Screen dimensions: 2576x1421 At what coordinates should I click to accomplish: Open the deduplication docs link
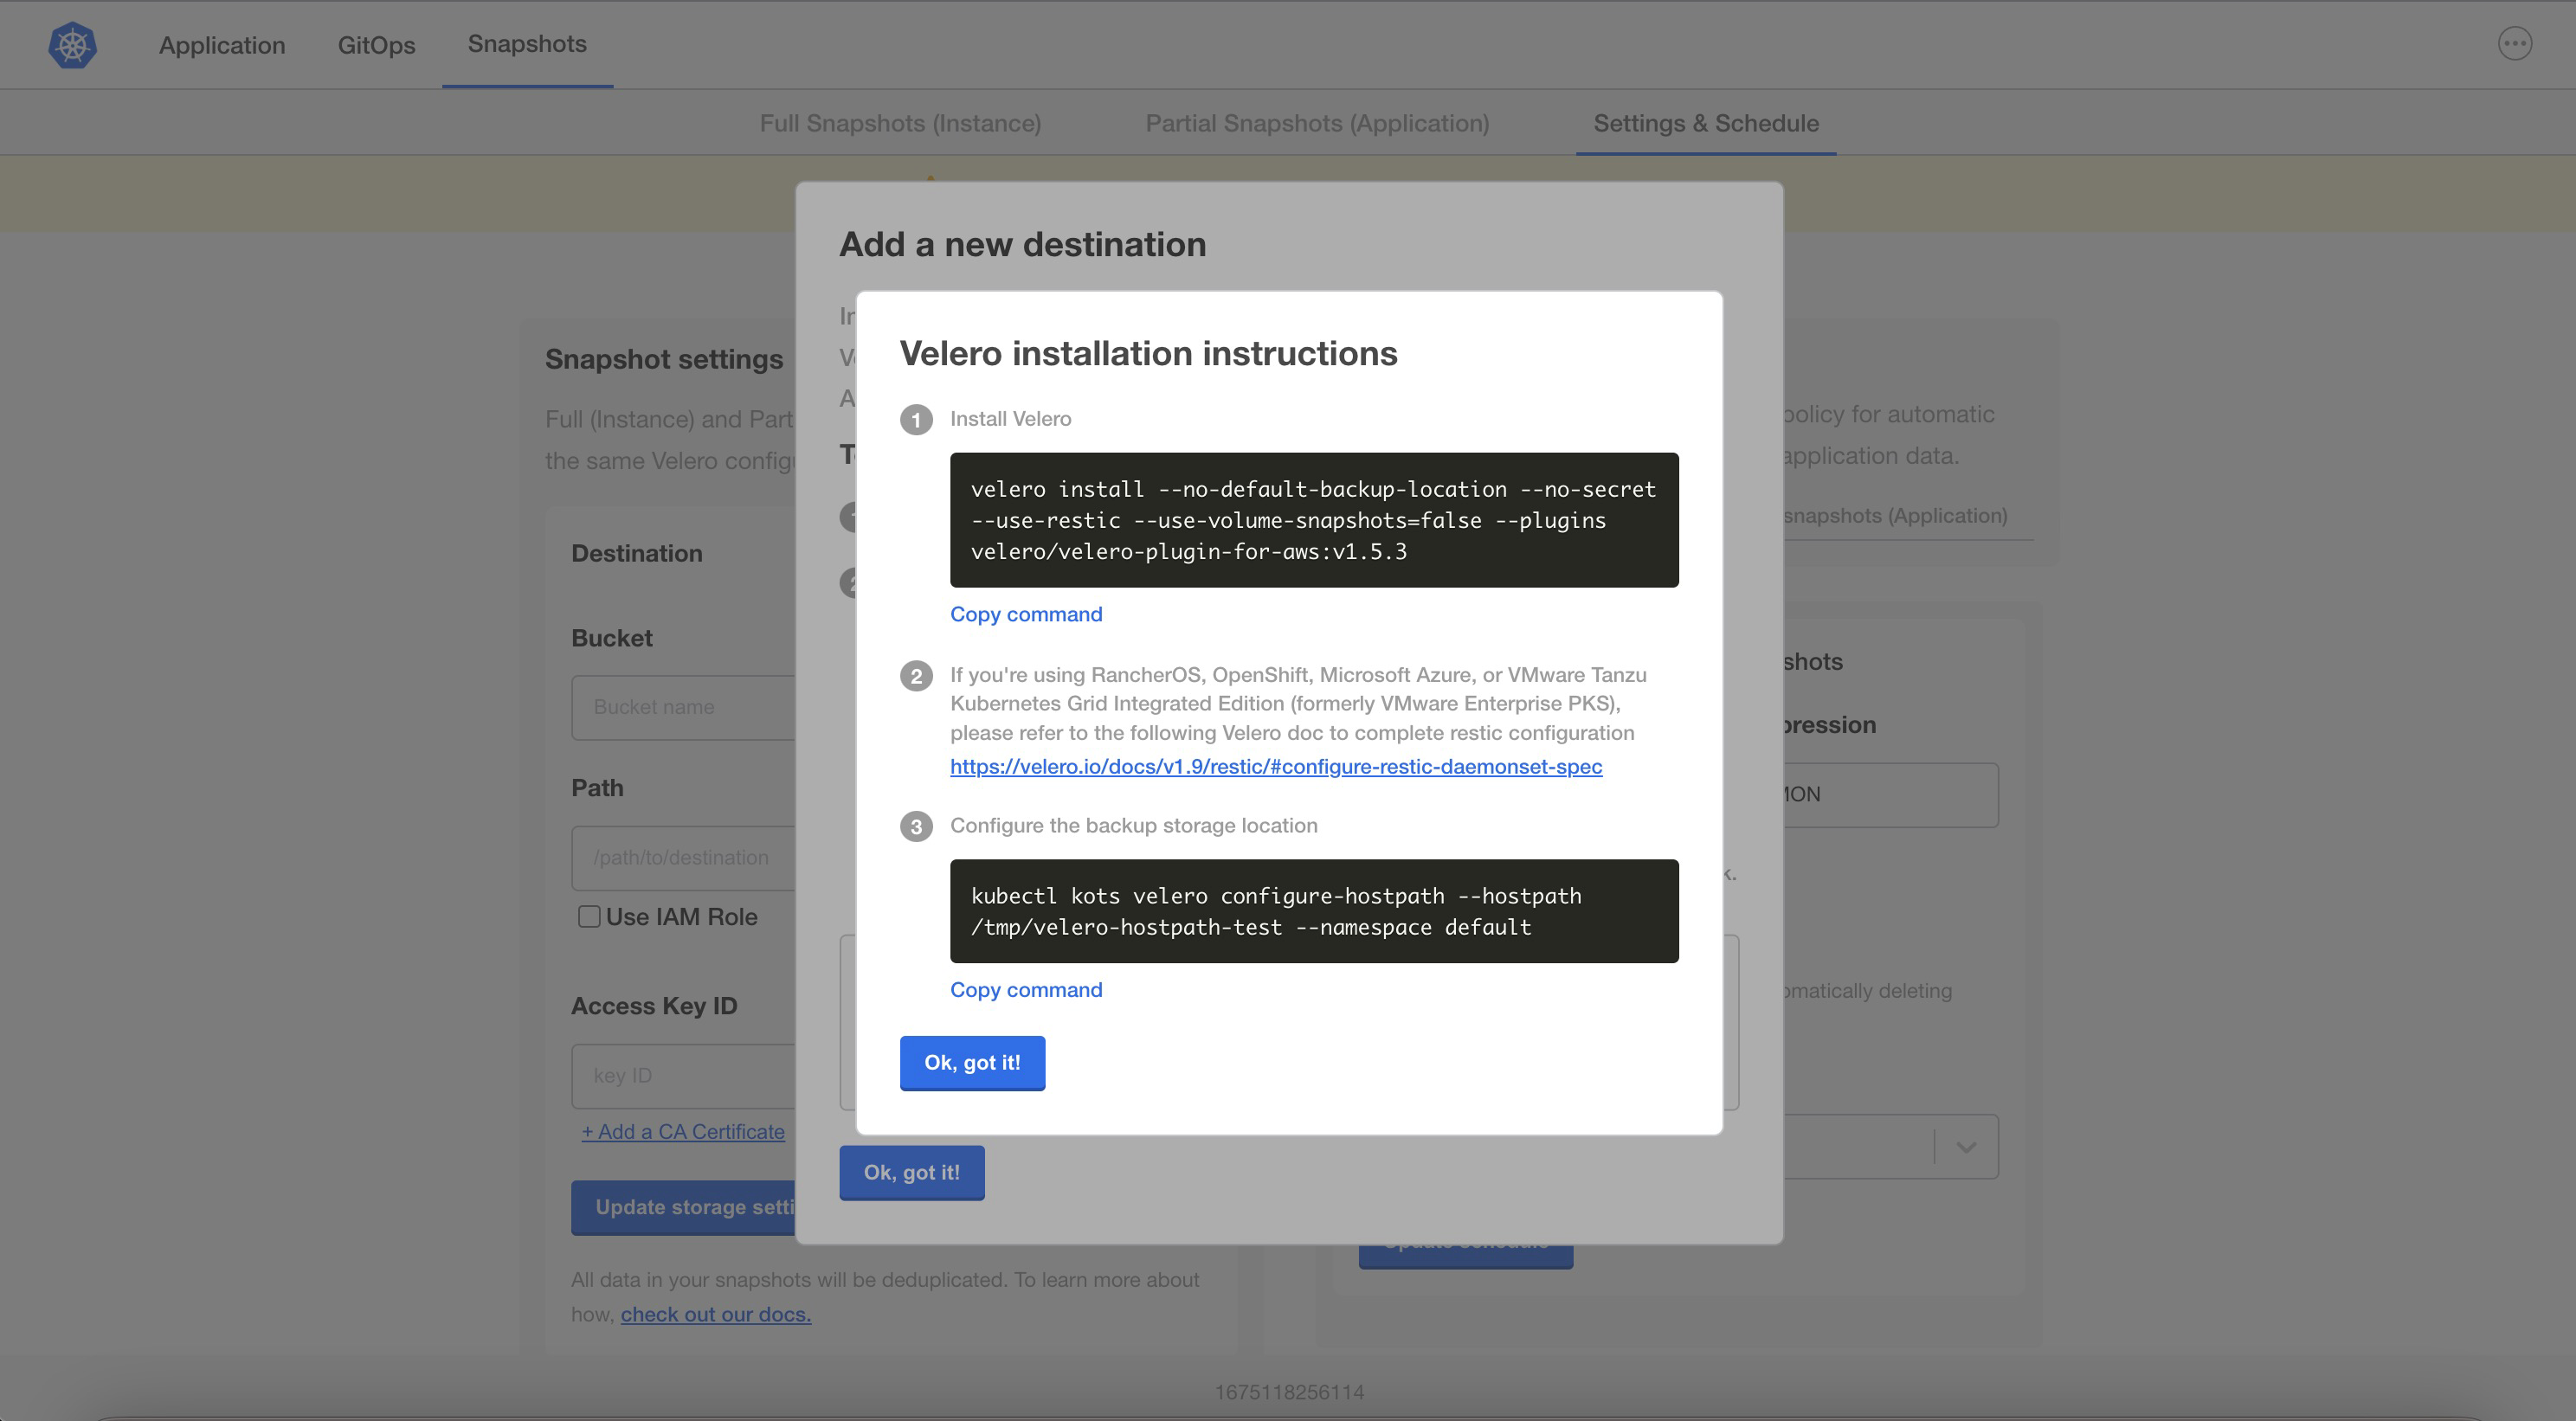tap(715, 1313)
